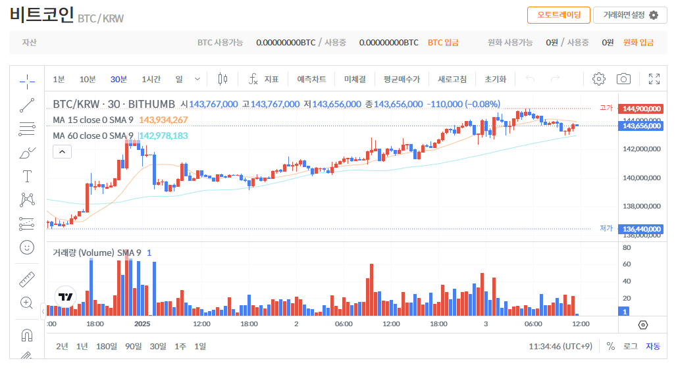Set date range to 90일
Viewport: 676px width, 369px height.
point(133,346)
